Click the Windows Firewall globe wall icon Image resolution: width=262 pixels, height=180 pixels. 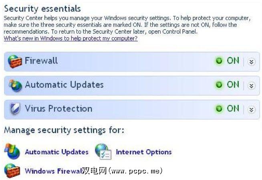coord(12,171)
